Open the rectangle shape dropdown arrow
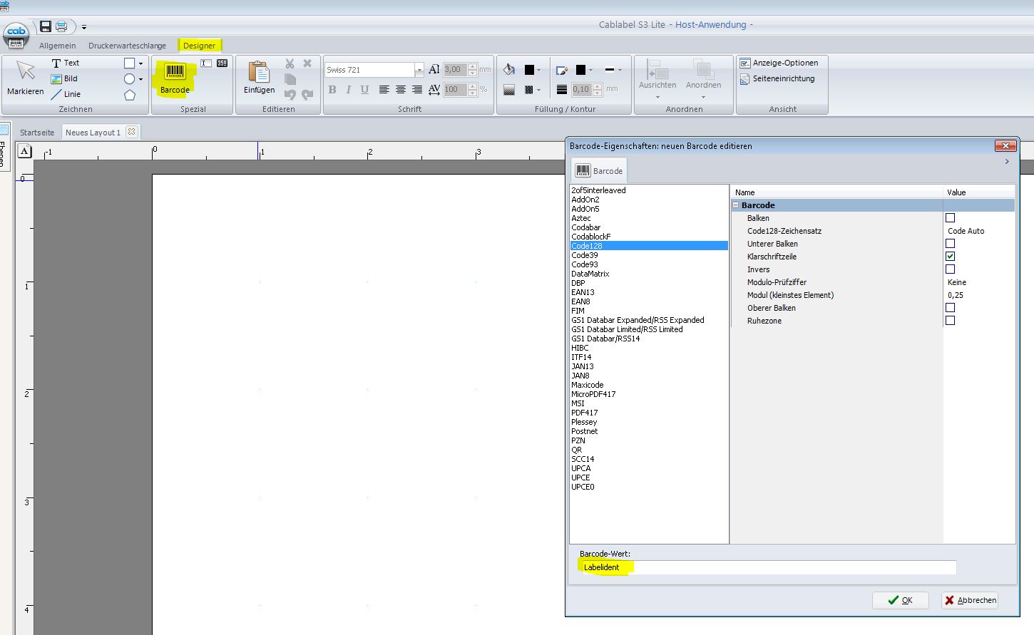Image resolution: width=1034 pixels, height=635 pixels. coord(140,63)
